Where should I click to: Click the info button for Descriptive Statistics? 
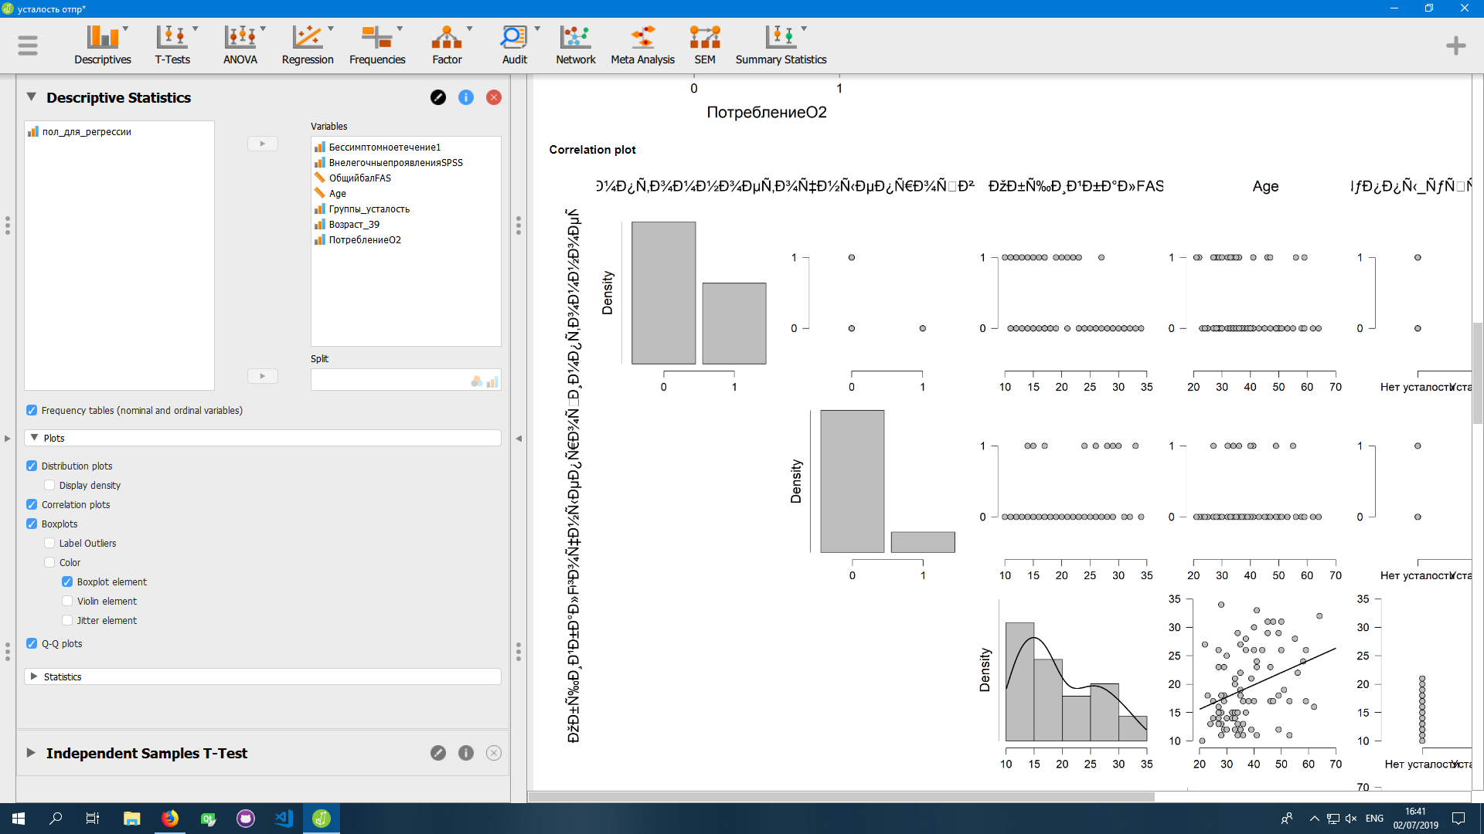(466, 97)
